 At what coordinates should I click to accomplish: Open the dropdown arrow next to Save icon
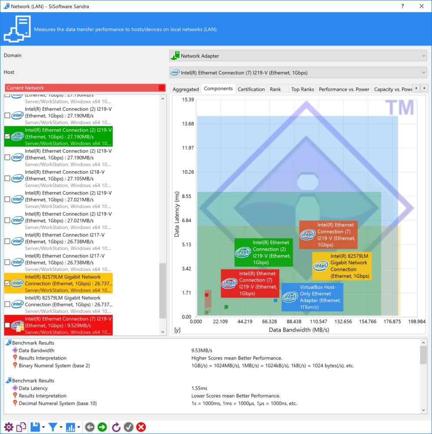click(43, 427)
